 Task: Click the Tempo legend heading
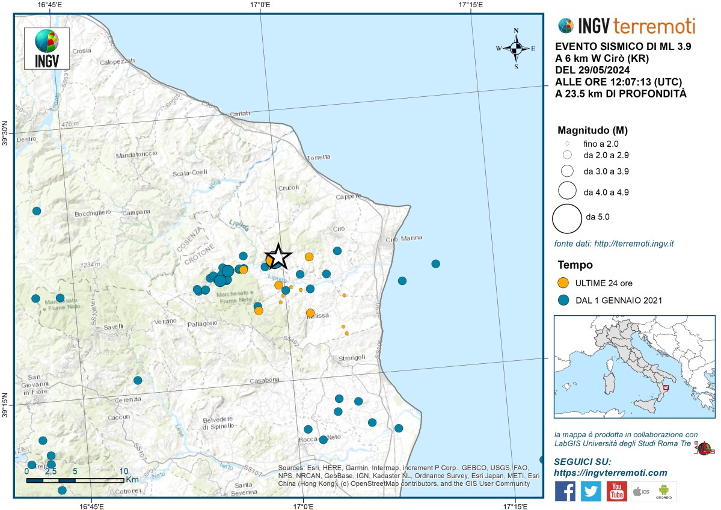coord(576,265)
